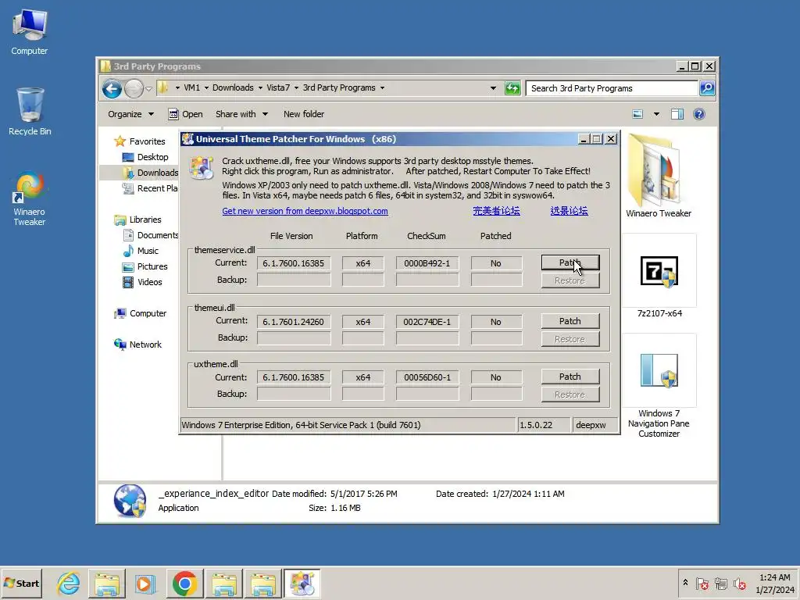
Task: Open the Recycle Bin desktop icon
Action: click(x=30, y=112)
